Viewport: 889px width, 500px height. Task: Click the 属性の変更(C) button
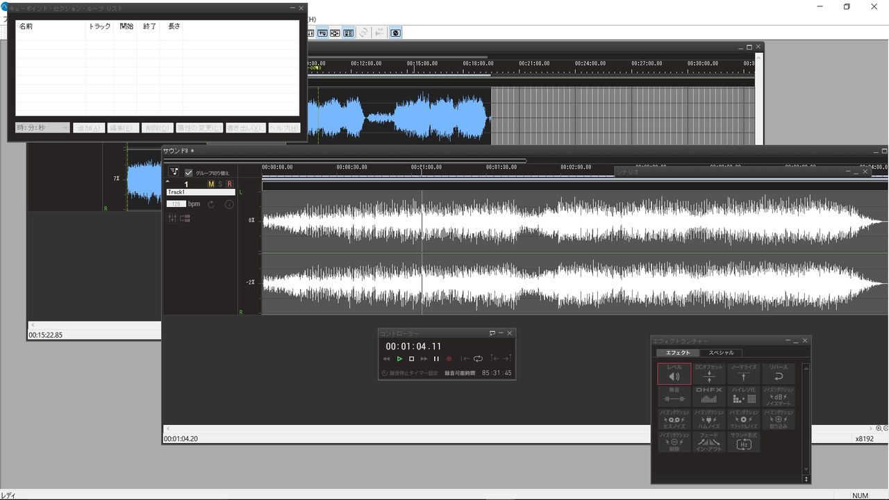tap(199, 128)
